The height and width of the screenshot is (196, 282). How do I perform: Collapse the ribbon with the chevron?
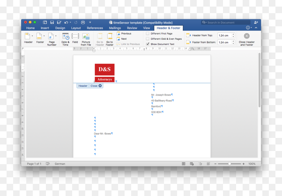coord(256,28)
